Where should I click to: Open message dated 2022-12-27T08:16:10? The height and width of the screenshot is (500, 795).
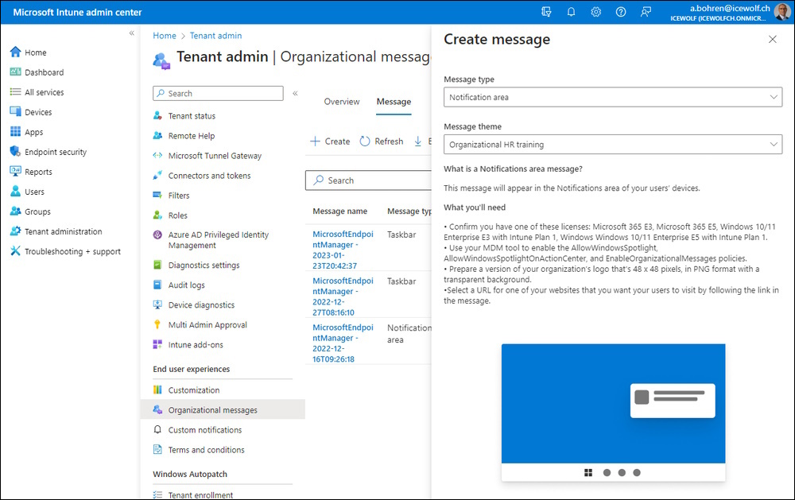343,297
